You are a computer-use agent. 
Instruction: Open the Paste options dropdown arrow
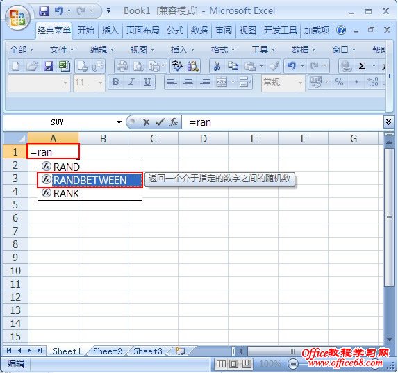pyautogui.click(x=261, y=66)
